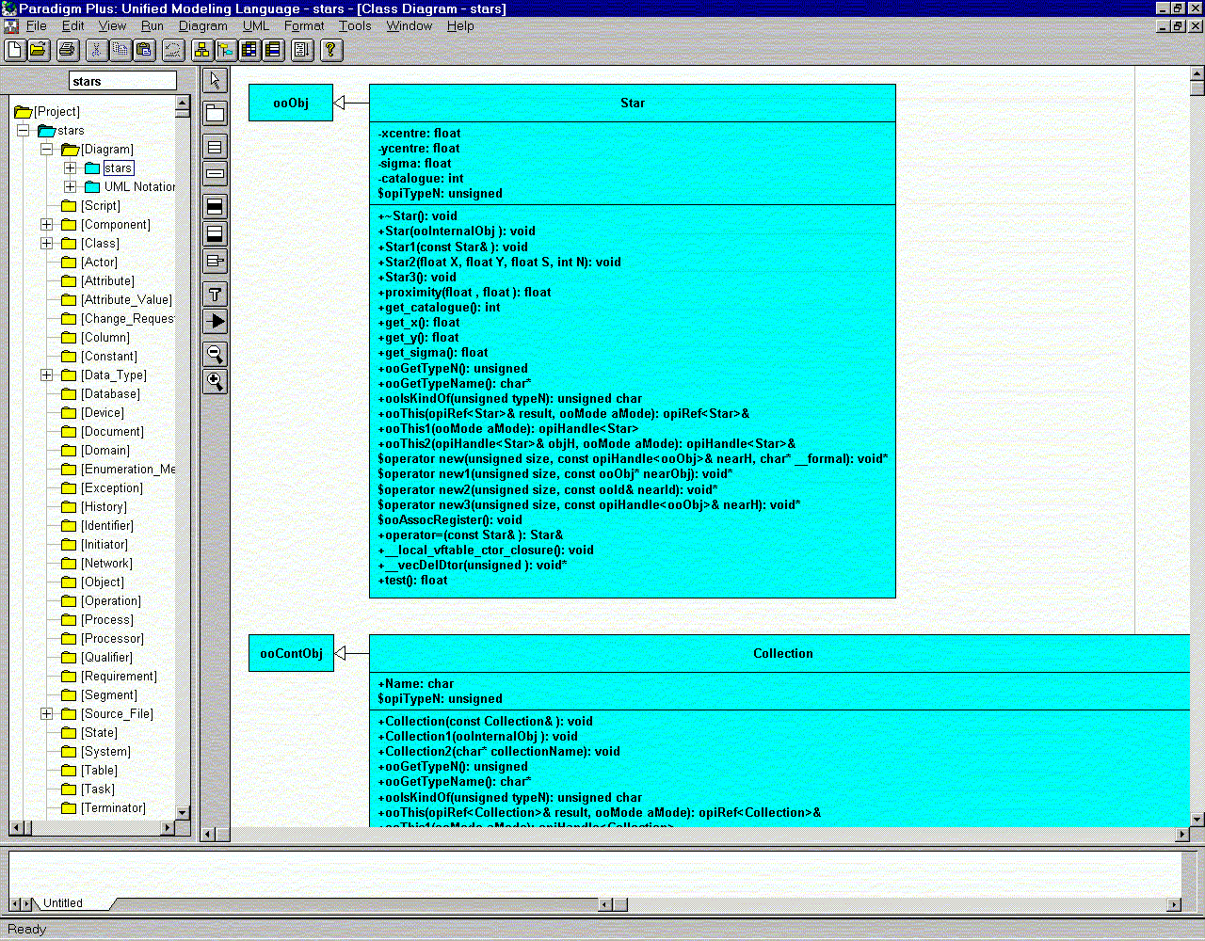Image resolution: width=1205 pixels, height=941 pixels.
Task: Select the text T tool
Action: click(x=216, y=295)
